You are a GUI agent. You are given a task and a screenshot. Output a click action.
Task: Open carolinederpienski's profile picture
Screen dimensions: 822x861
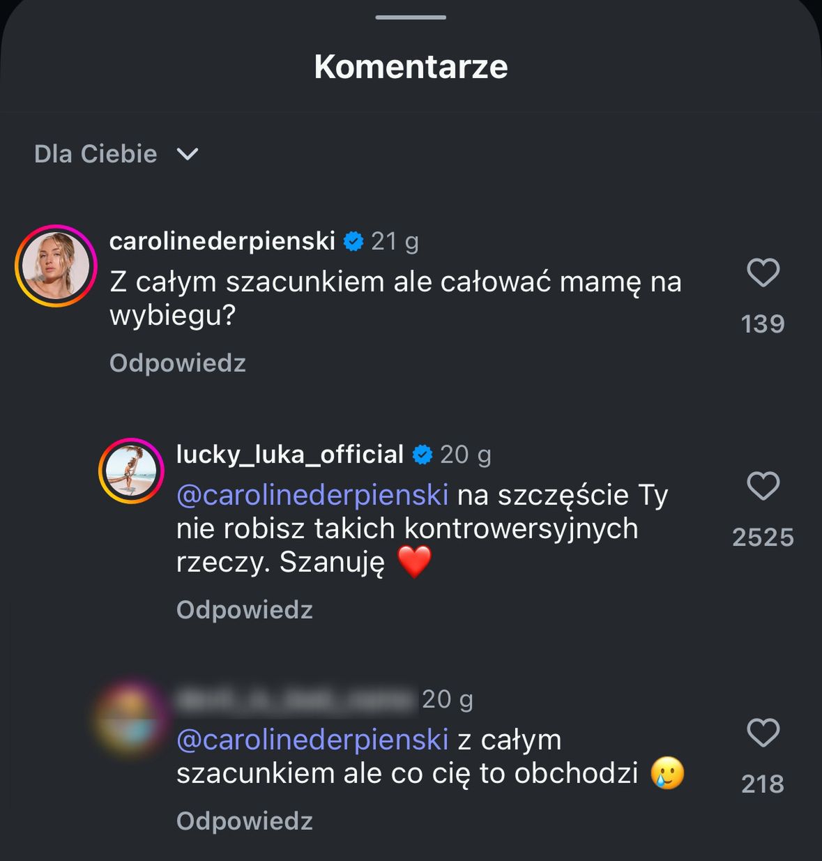(x=56, y=266)
